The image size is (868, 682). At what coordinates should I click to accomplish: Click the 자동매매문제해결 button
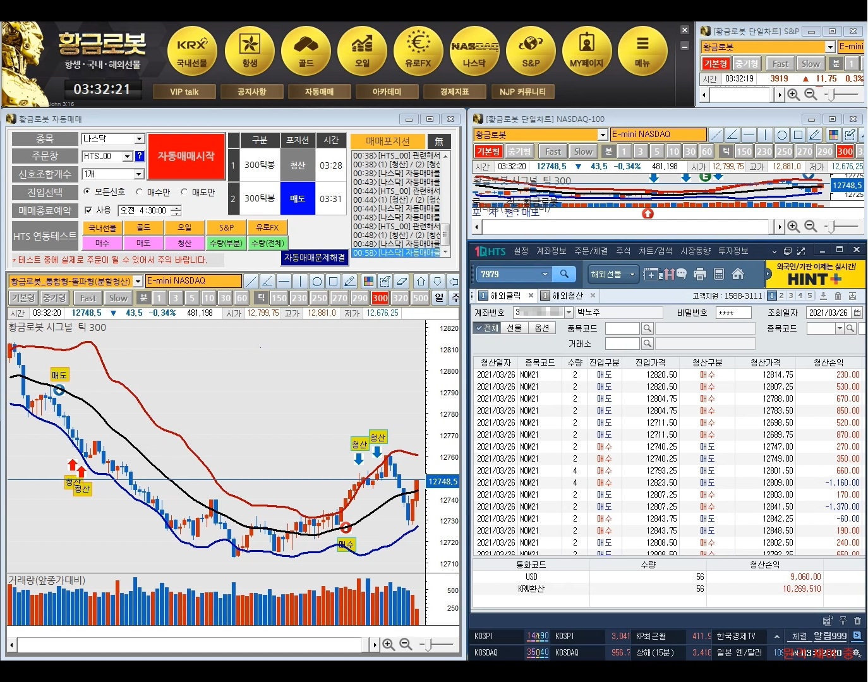click(x=315, y=258)
